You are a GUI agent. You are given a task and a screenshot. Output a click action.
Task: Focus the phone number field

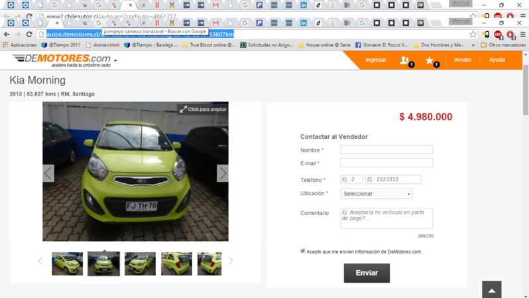click(x=393, y=179)
